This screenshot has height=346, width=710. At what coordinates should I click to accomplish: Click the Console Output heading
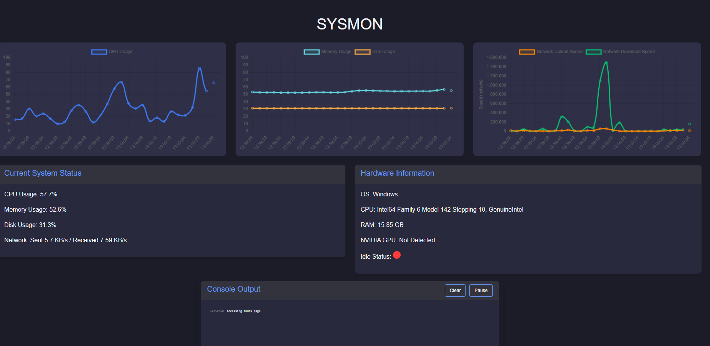(234, 289)
